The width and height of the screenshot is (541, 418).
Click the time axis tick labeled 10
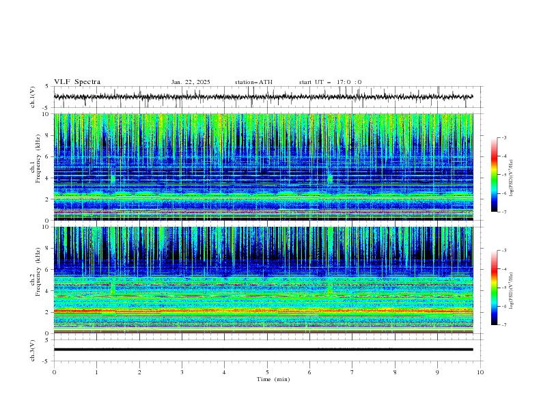(480, 372)
